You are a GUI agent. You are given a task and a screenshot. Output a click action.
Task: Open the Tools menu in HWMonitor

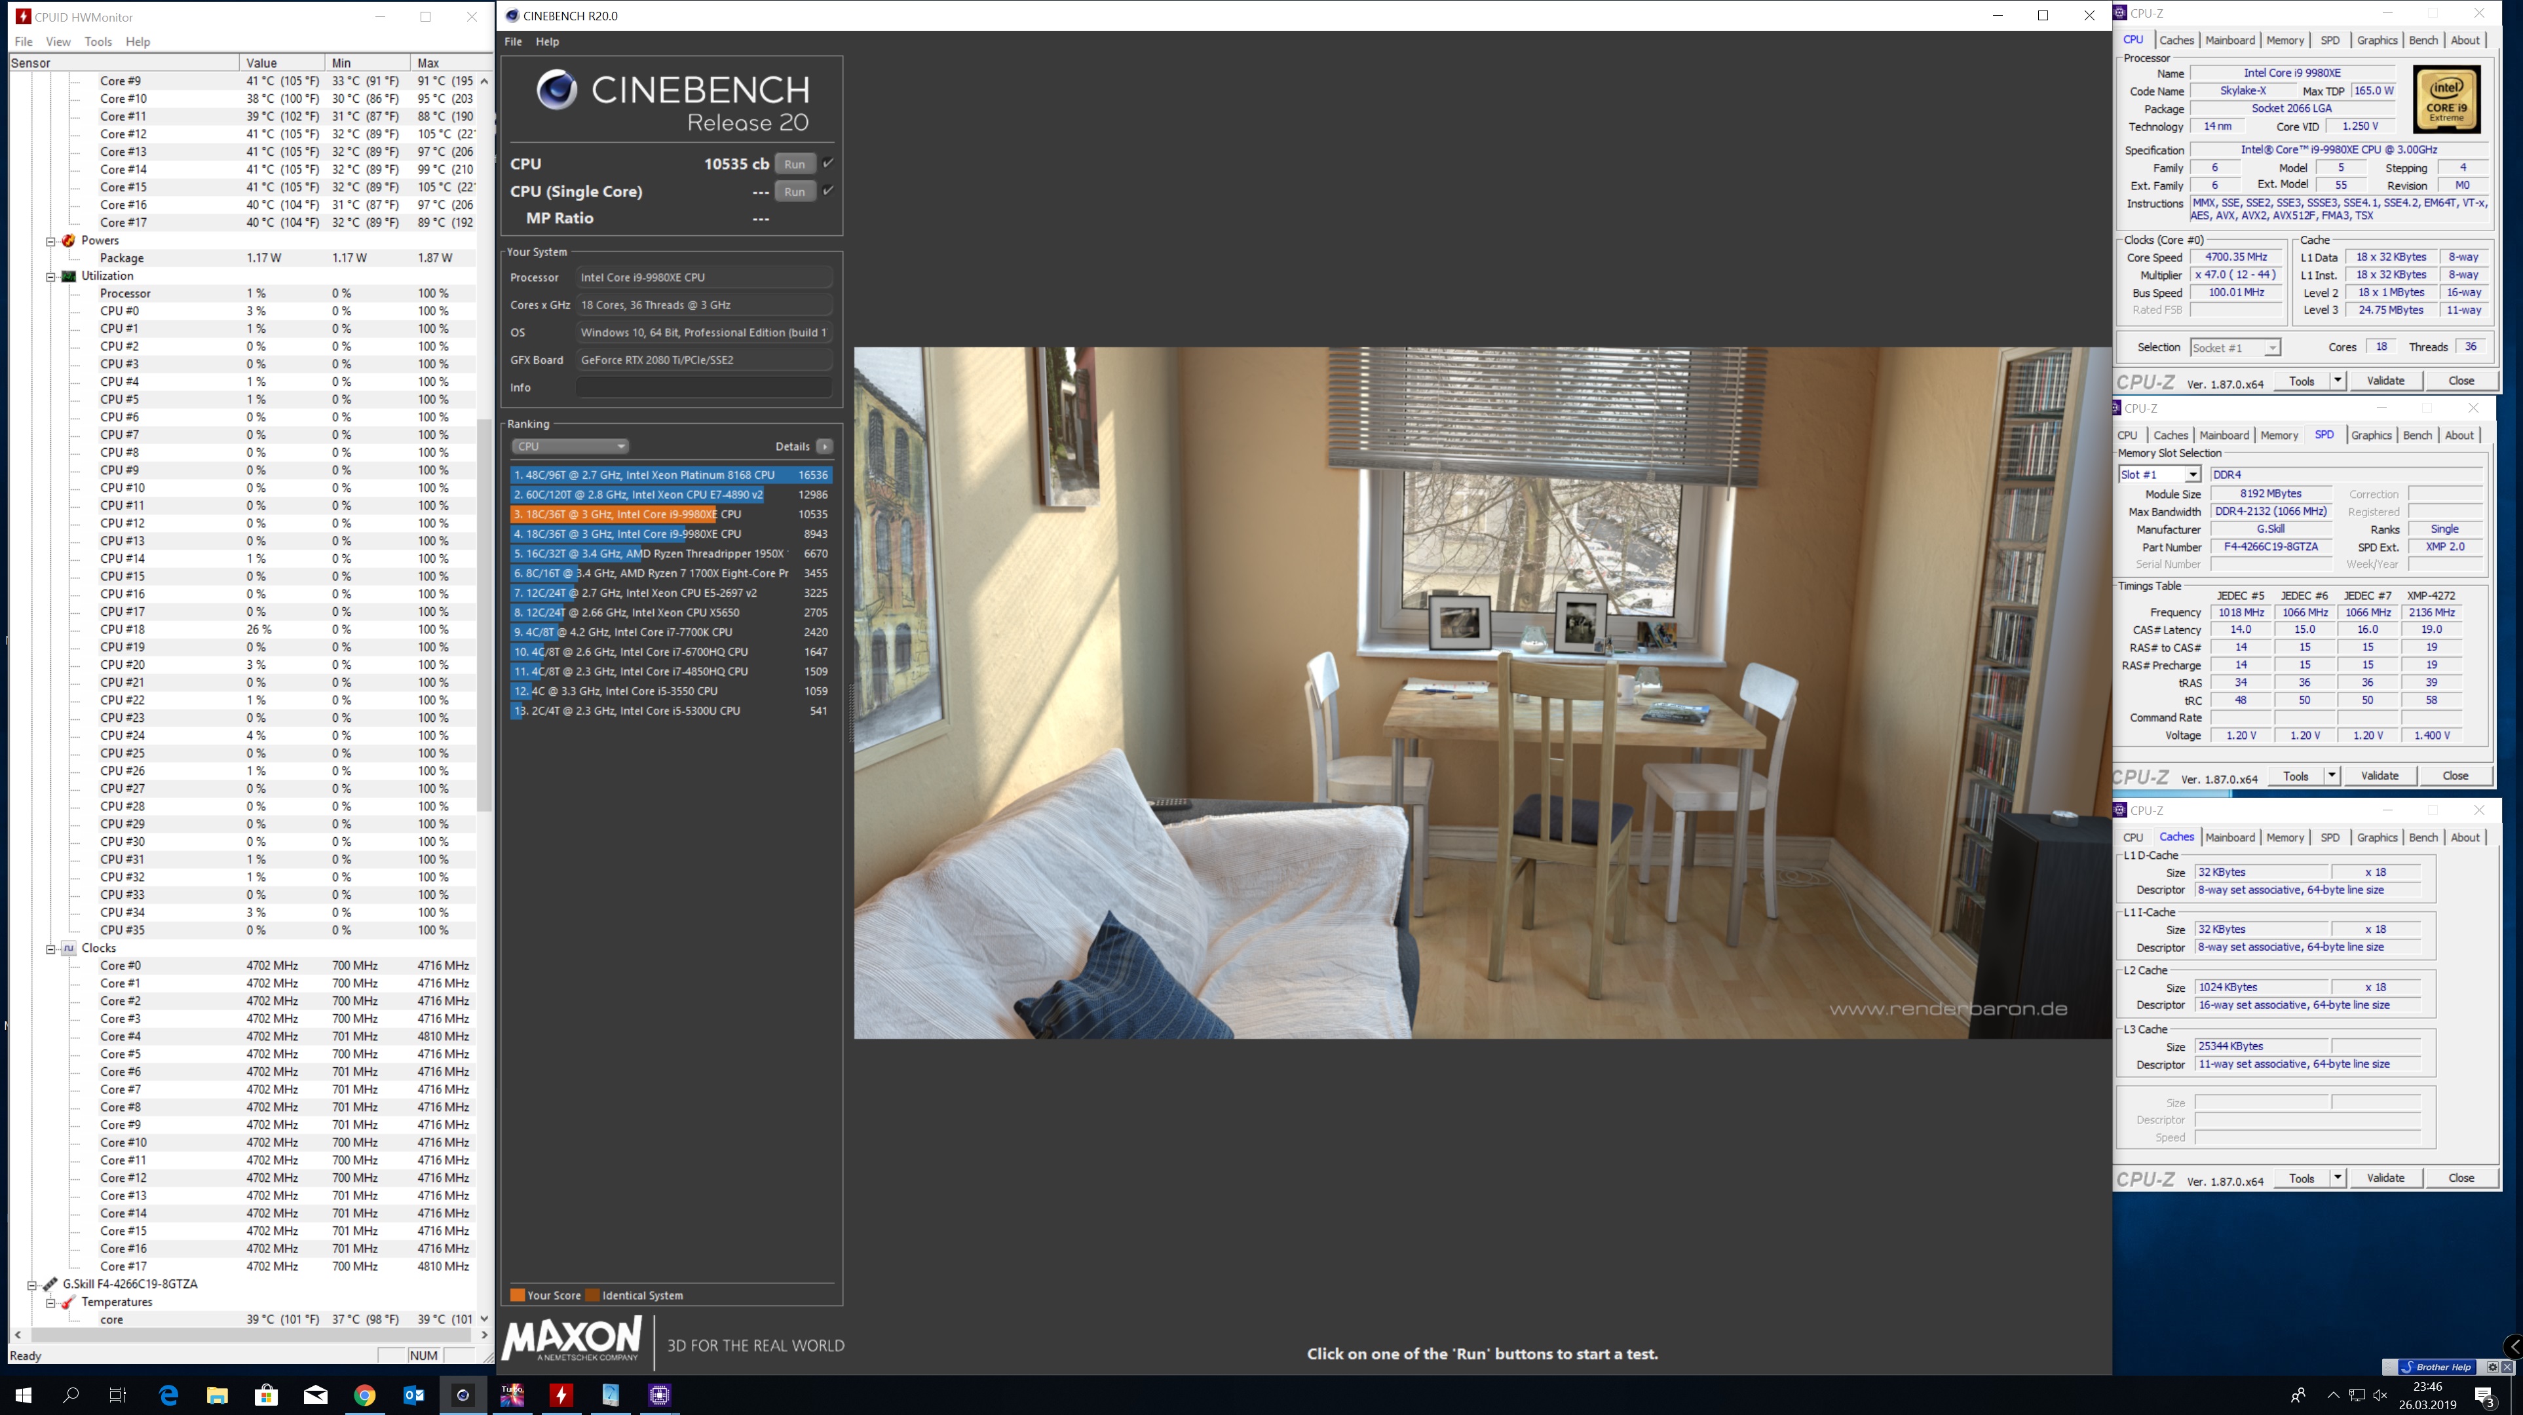(x=98, y=41)
